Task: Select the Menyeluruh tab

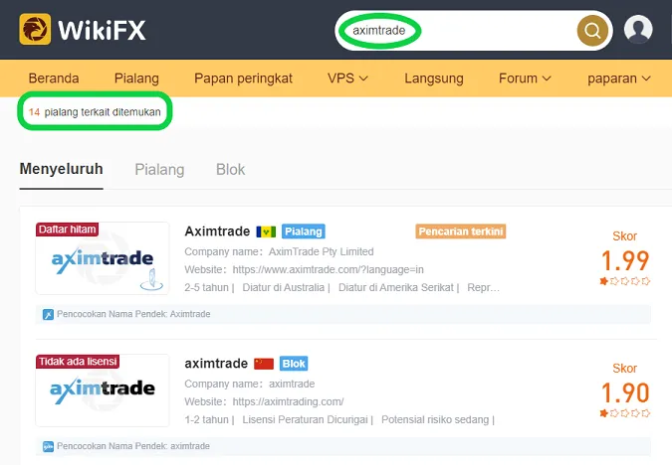Action: [62, 169]
